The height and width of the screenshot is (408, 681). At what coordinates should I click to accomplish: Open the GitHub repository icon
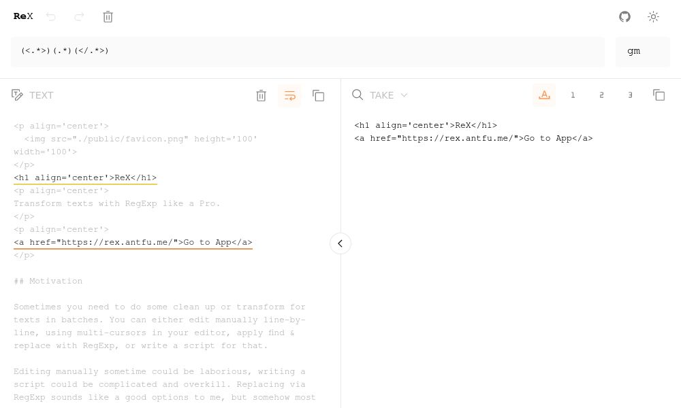(624, 17)
